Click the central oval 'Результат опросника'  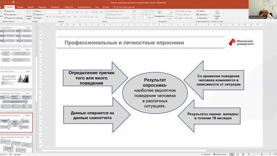tap(155, 93)
